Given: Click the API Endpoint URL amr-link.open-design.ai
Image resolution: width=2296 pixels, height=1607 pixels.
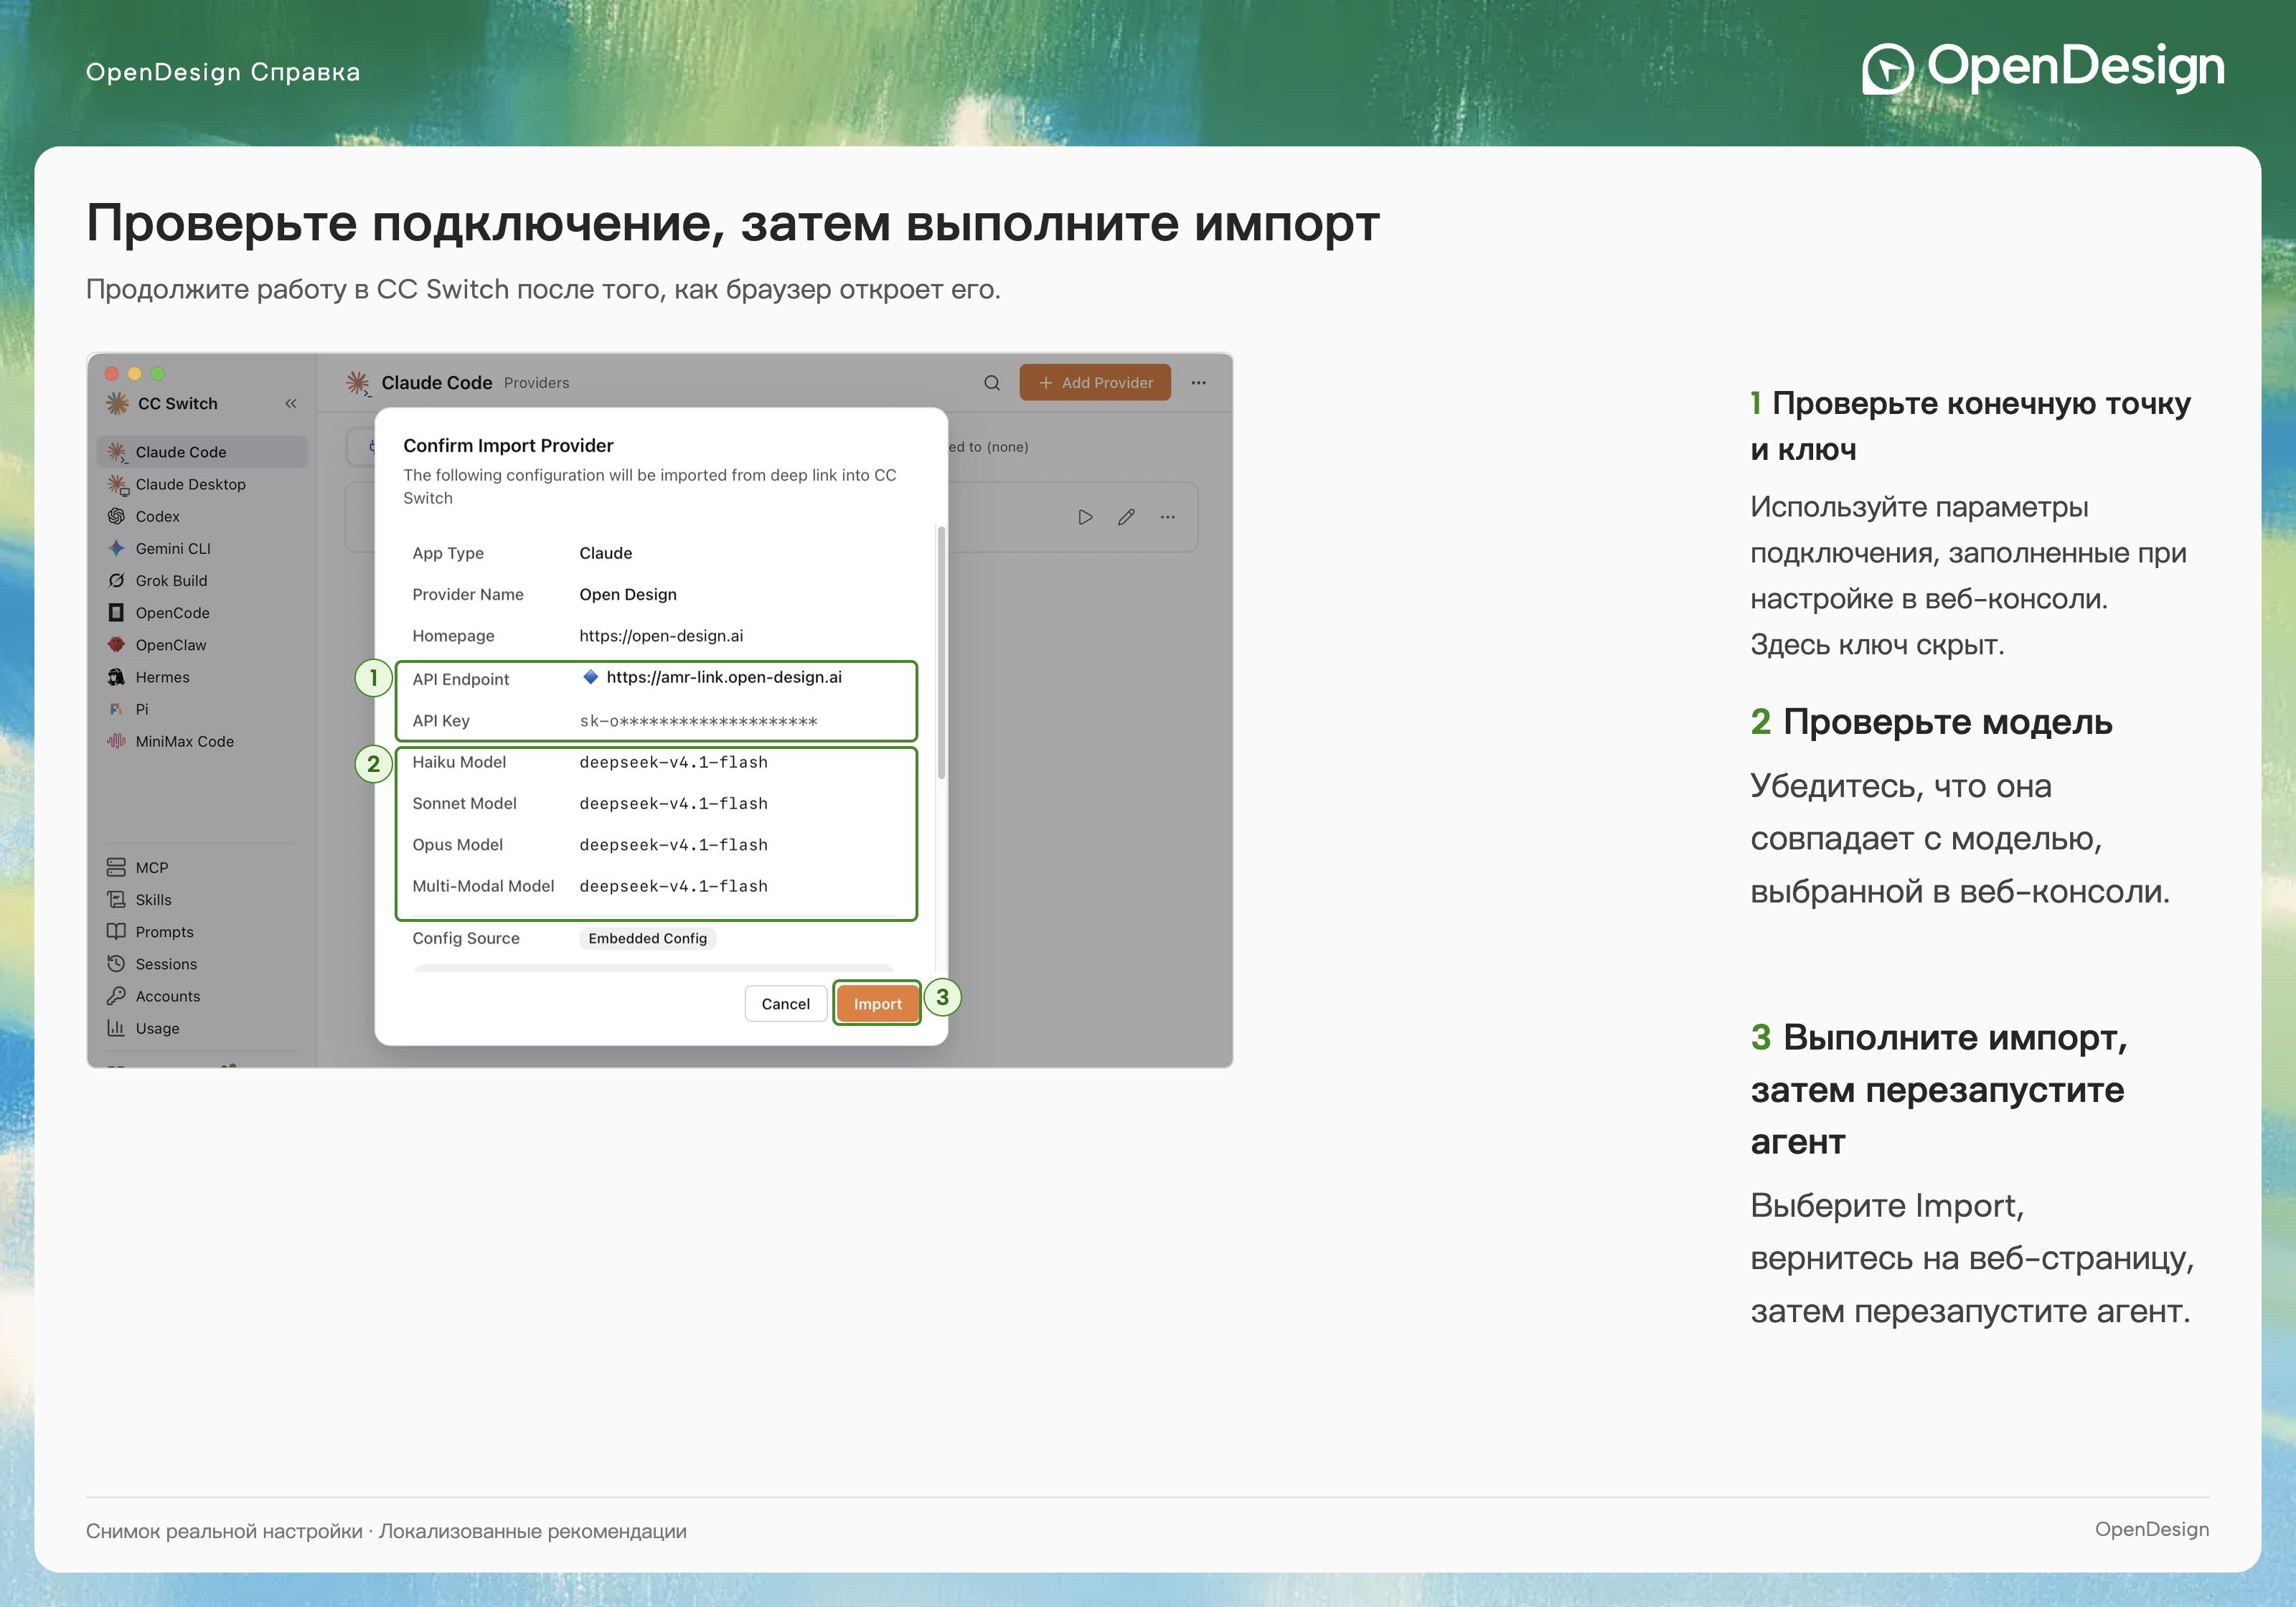Looking at the screenshot, I should point(724,677).
